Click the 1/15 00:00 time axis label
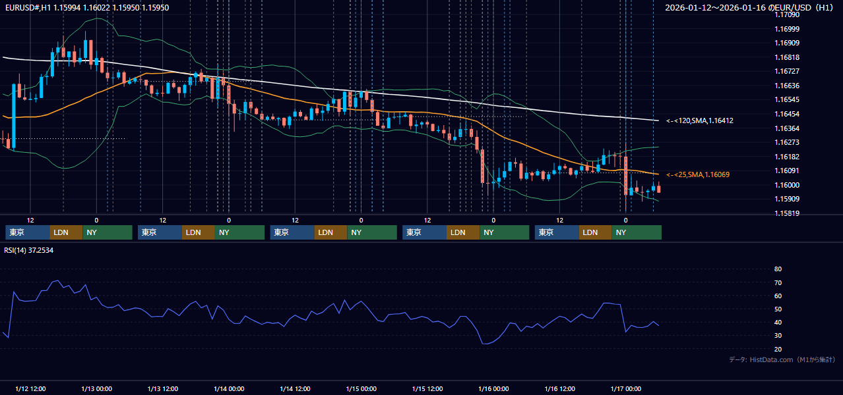 coord(361,389)
